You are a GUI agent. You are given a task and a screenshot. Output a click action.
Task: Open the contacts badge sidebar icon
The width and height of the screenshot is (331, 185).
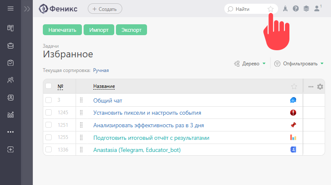tap(11, 98)
